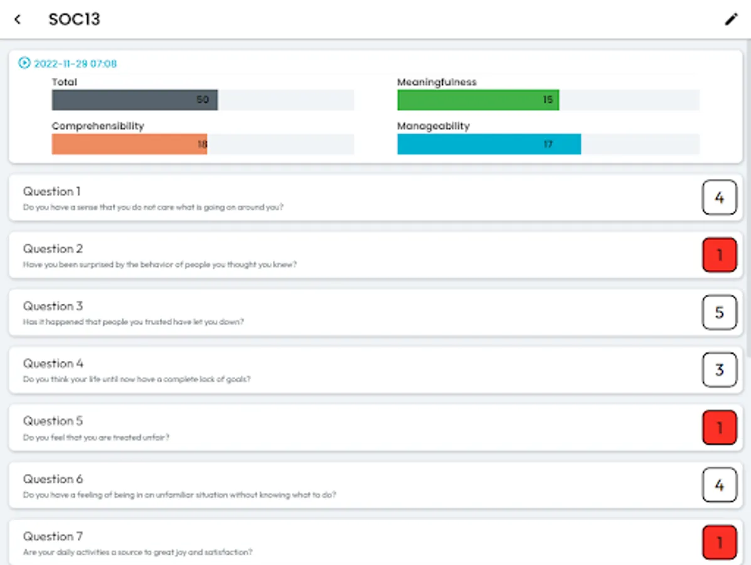Viewport: 751px width, 565px height.
Task: Click the Comprehensibility orange bar
Action: 129,144
